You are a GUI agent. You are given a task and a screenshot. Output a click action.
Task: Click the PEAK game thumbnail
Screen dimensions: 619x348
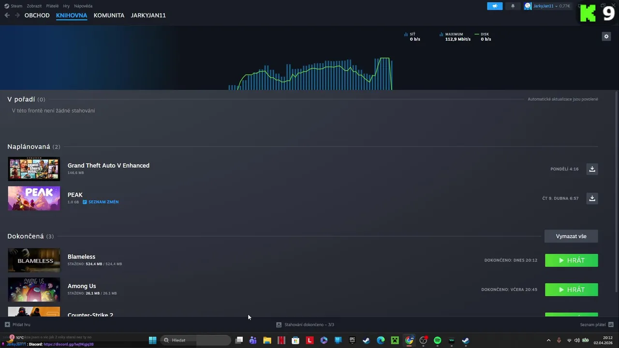[x=34, y=198]
